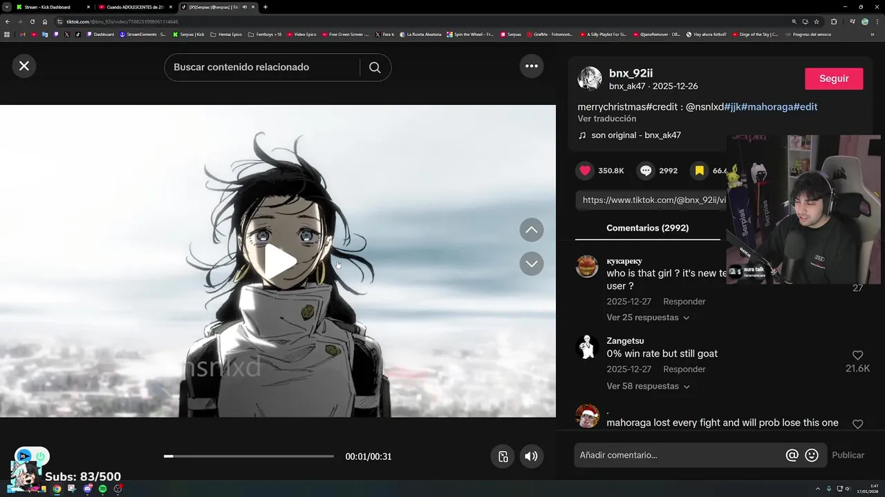Image resolution: width=885 pixels, height=497 pixels.
Task: Go to previous video with up chevron
Action: [x=532, y=230]
